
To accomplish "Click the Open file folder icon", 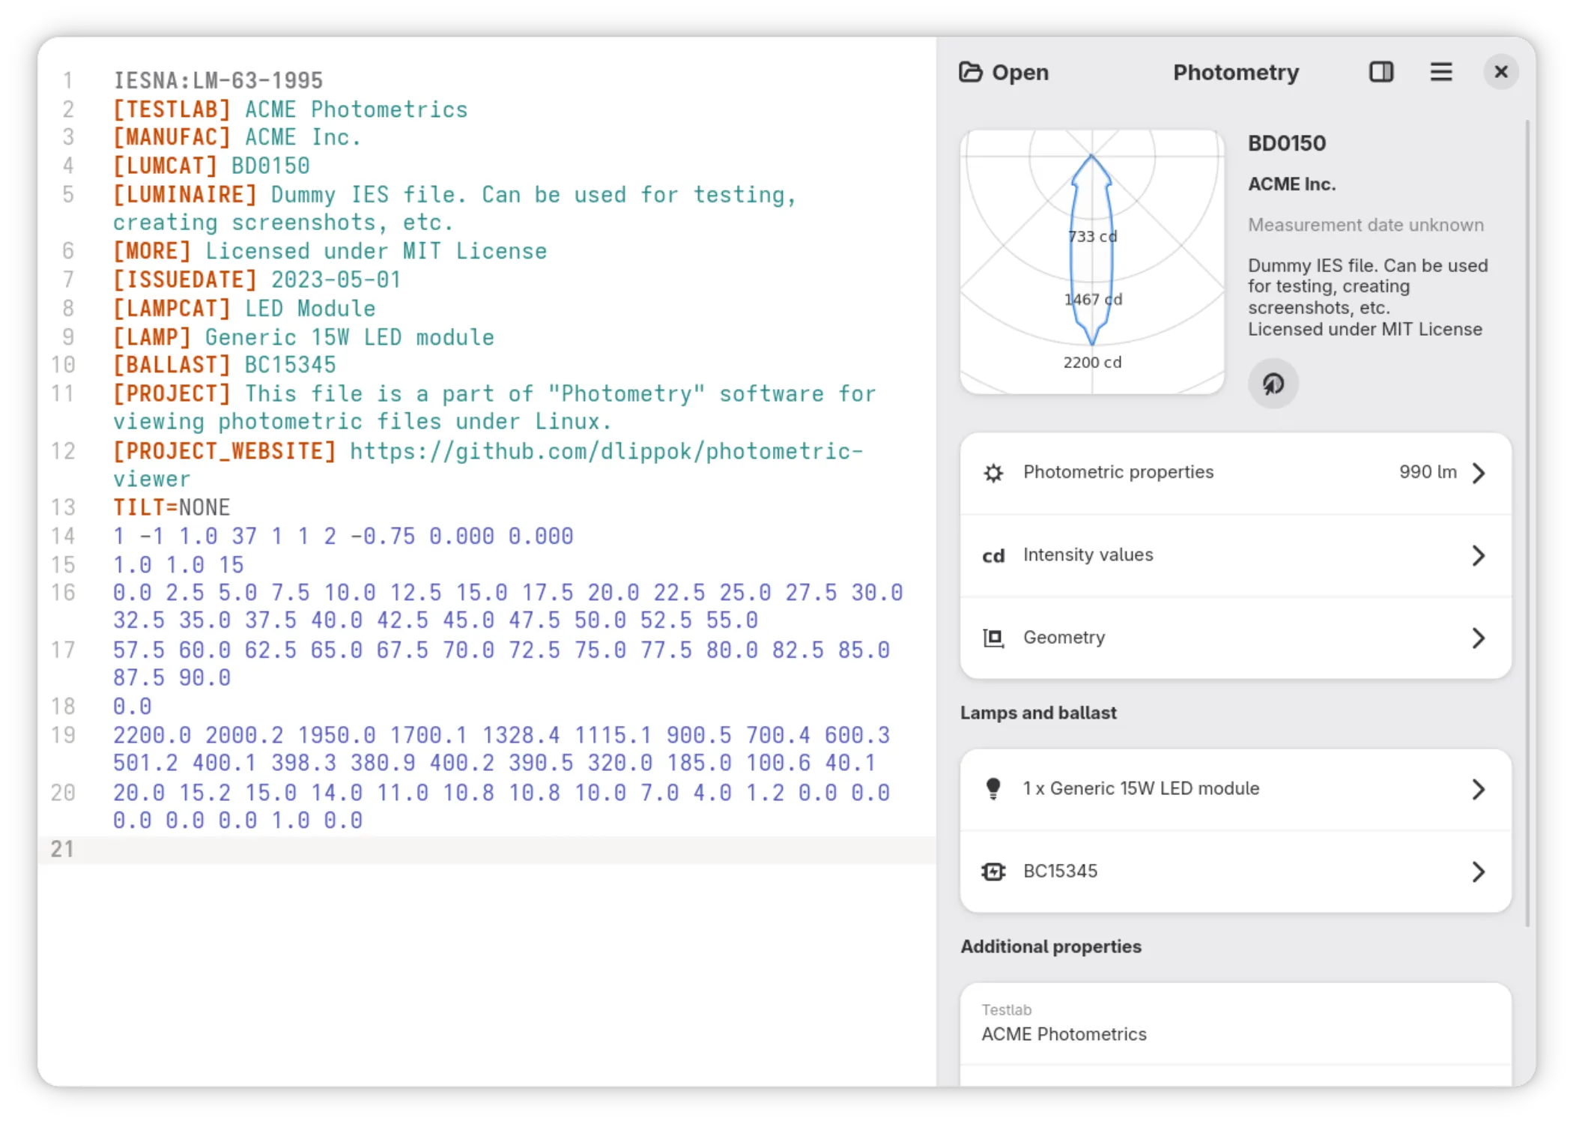I will pyautogui.click(x=971, y=72).
